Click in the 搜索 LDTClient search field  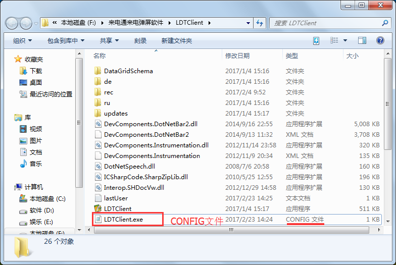coord(326,23)
